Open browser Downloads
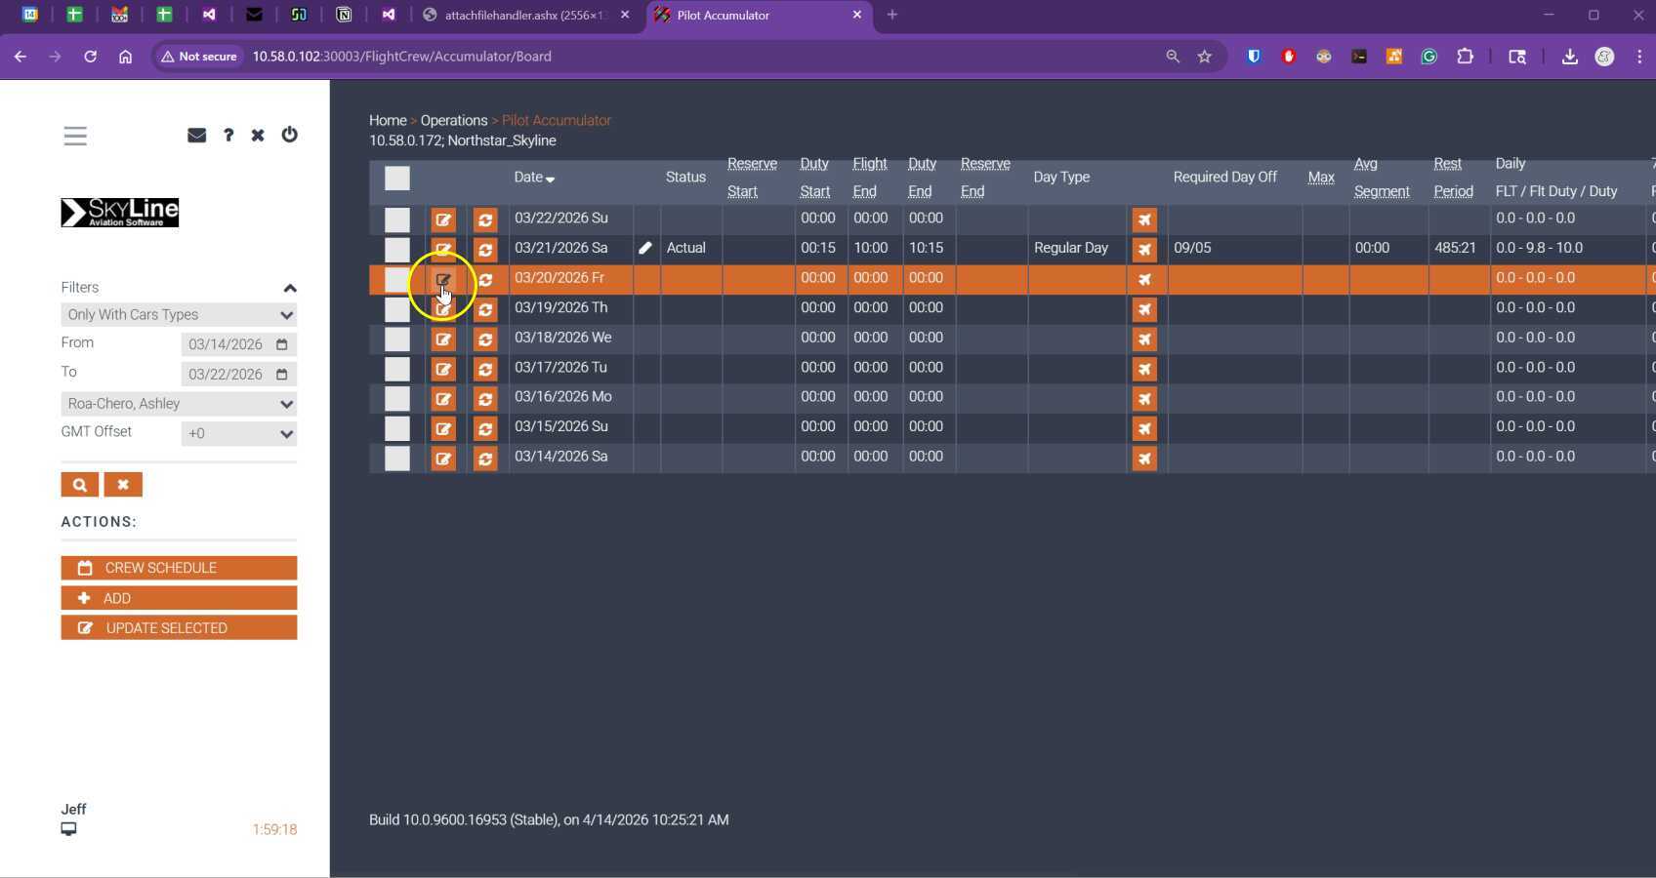 (x=1570, y=57)
